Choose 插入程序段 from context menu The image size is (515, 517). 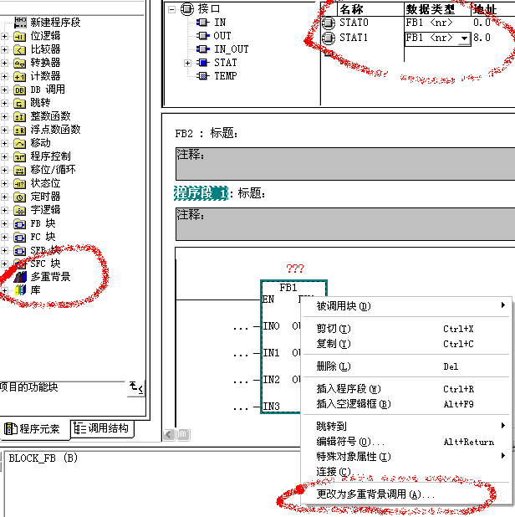(x=407, y=389)
